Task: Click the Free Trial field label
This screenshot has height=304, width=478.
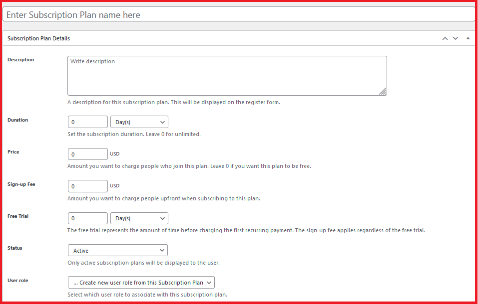Action: click(x=18, y=216)
